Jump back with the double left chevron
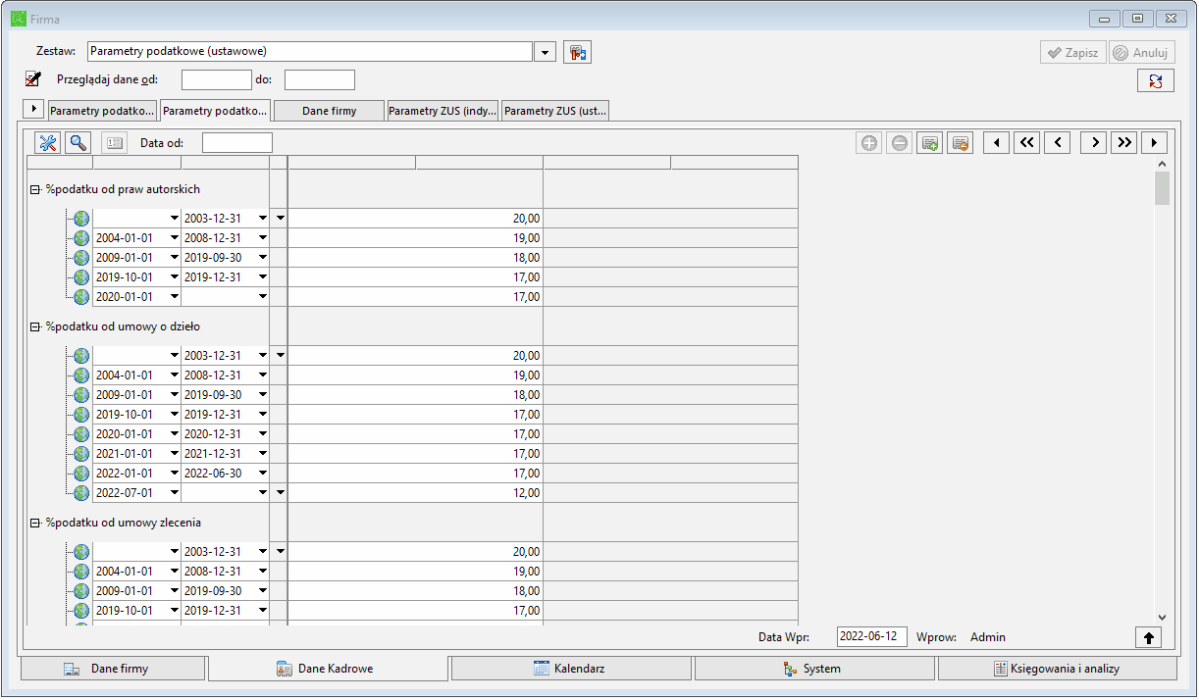The image size is (1199, 700). pos(1026,143)
